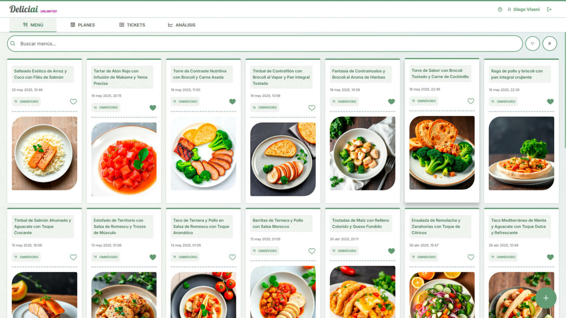Open red tuna tartar photo
This screenshot has height=318, width=566.
(x=124, y=159)
